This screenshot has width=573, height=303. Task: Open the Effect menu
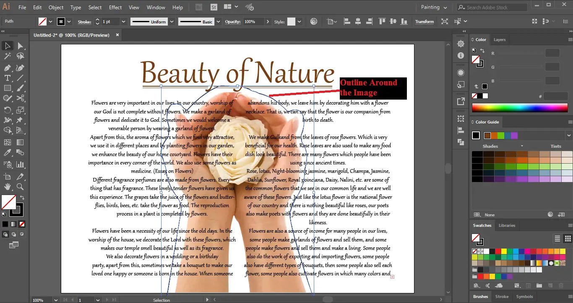click(x=115, y=8)
